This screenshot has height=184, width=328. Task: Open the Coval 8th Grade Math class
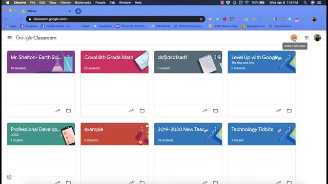[x=109, y=57]
